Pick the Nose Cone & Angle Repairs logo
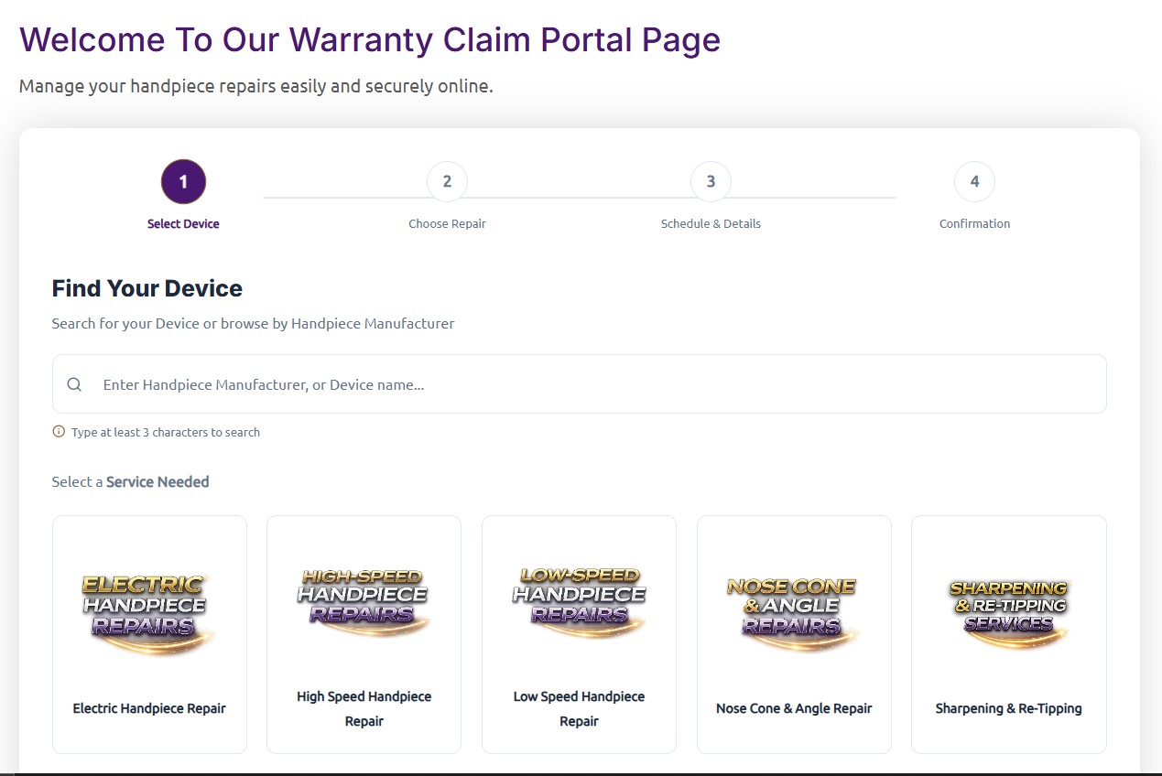The height and width of the screenshot is (776, 1162). (x=794, y=609)
